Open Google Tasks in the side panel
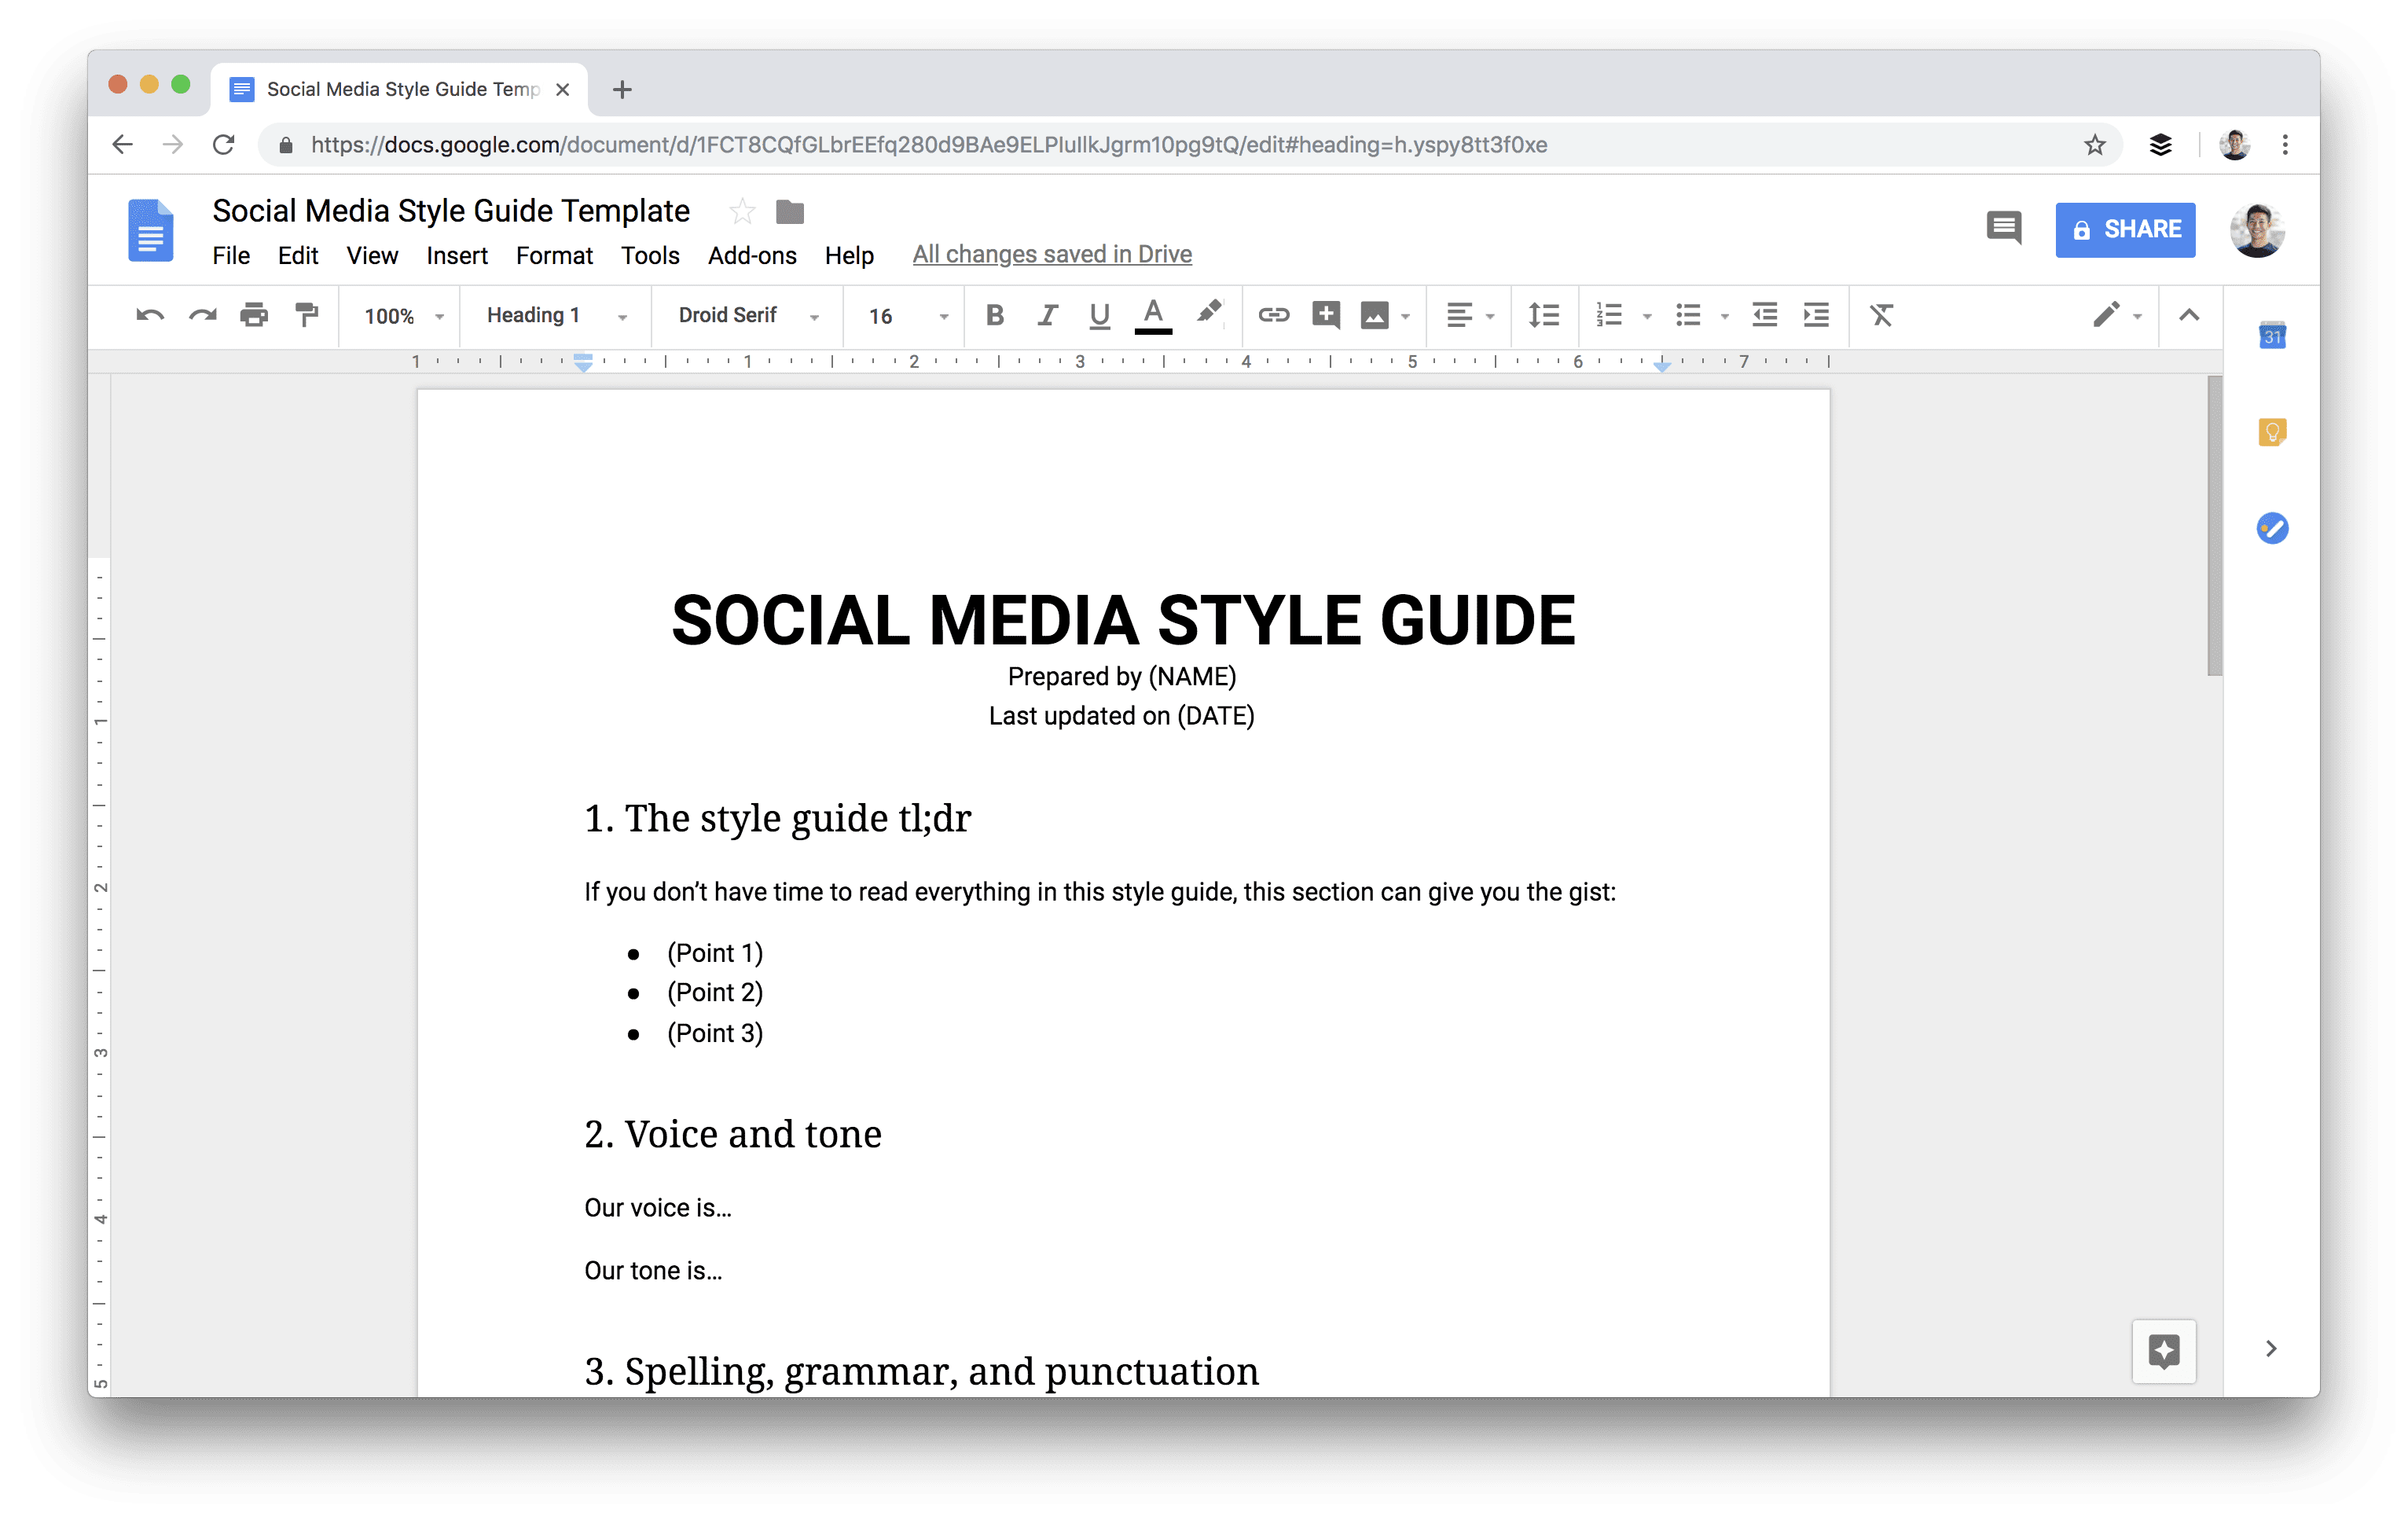The width and height of the screenshot is (2408, 1523). (x=2272, y=528)
